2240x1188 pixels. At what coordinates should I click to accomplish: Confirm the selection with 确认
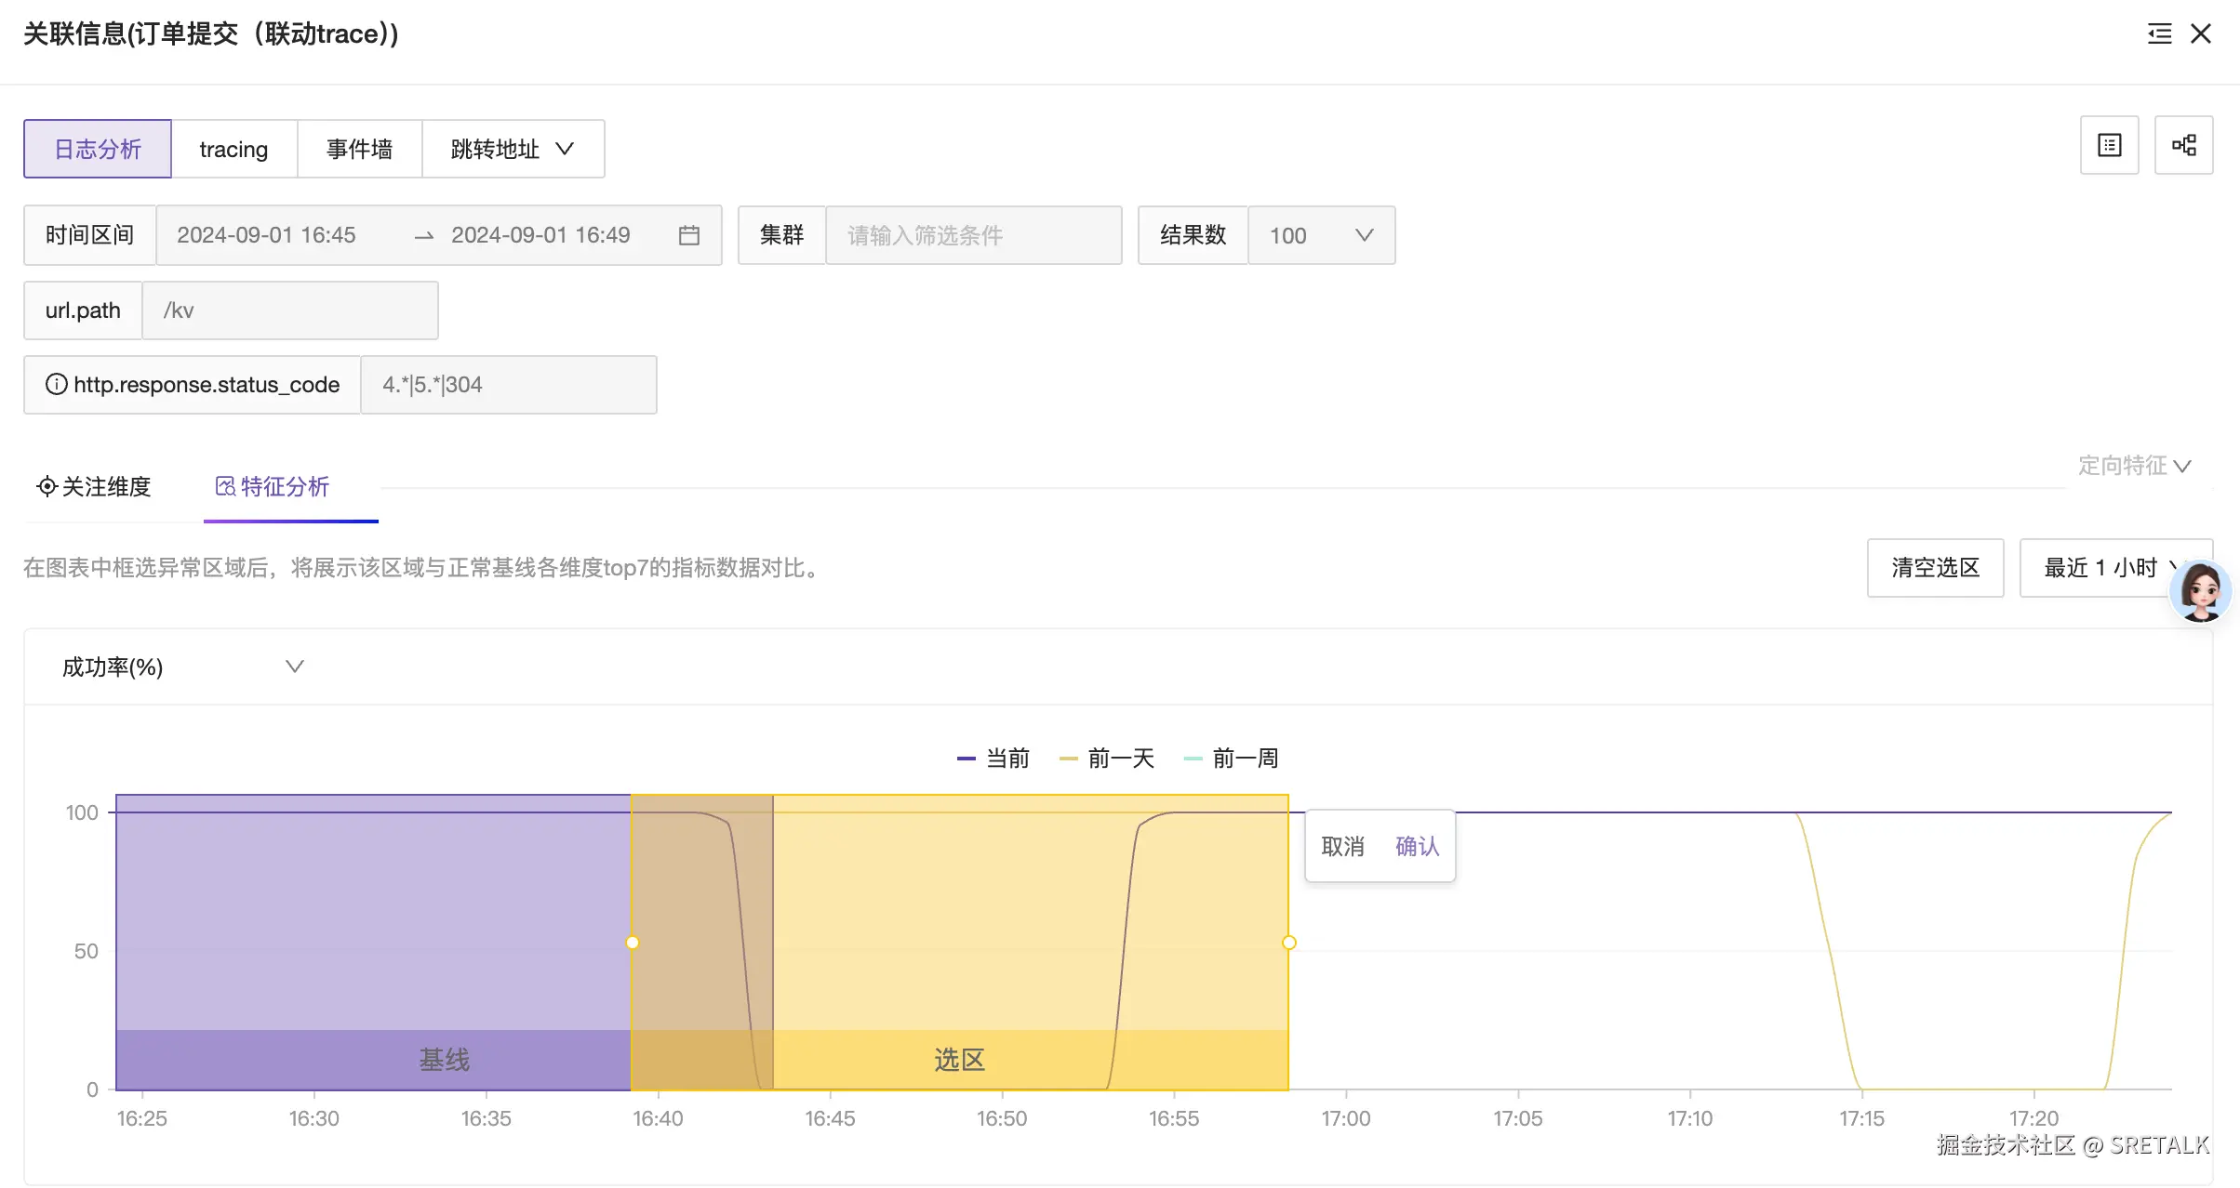click(x=1416, y=846)
